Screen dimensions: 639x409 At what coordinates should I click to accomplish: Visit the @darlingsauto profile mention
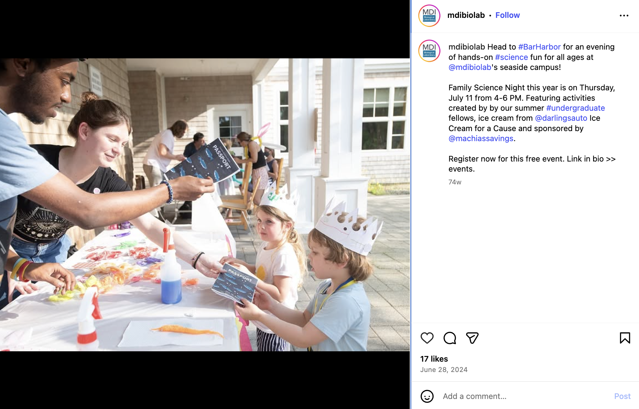tap(561, 118)
